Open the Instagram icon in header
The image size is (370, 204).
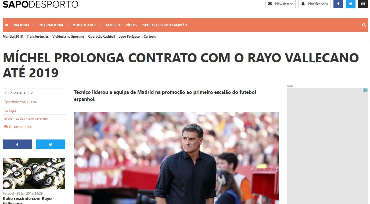pos(363,4)
